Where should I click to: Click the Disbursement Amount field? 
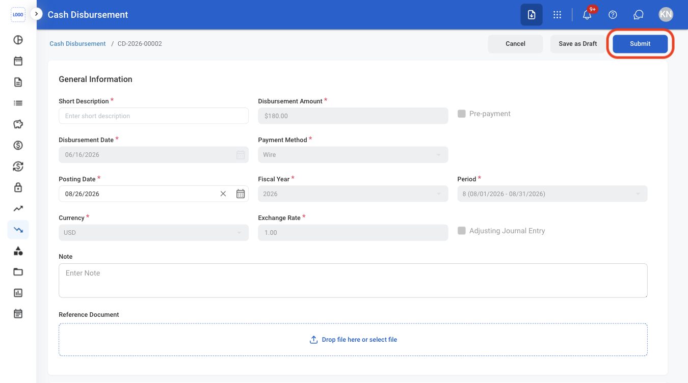353,116
